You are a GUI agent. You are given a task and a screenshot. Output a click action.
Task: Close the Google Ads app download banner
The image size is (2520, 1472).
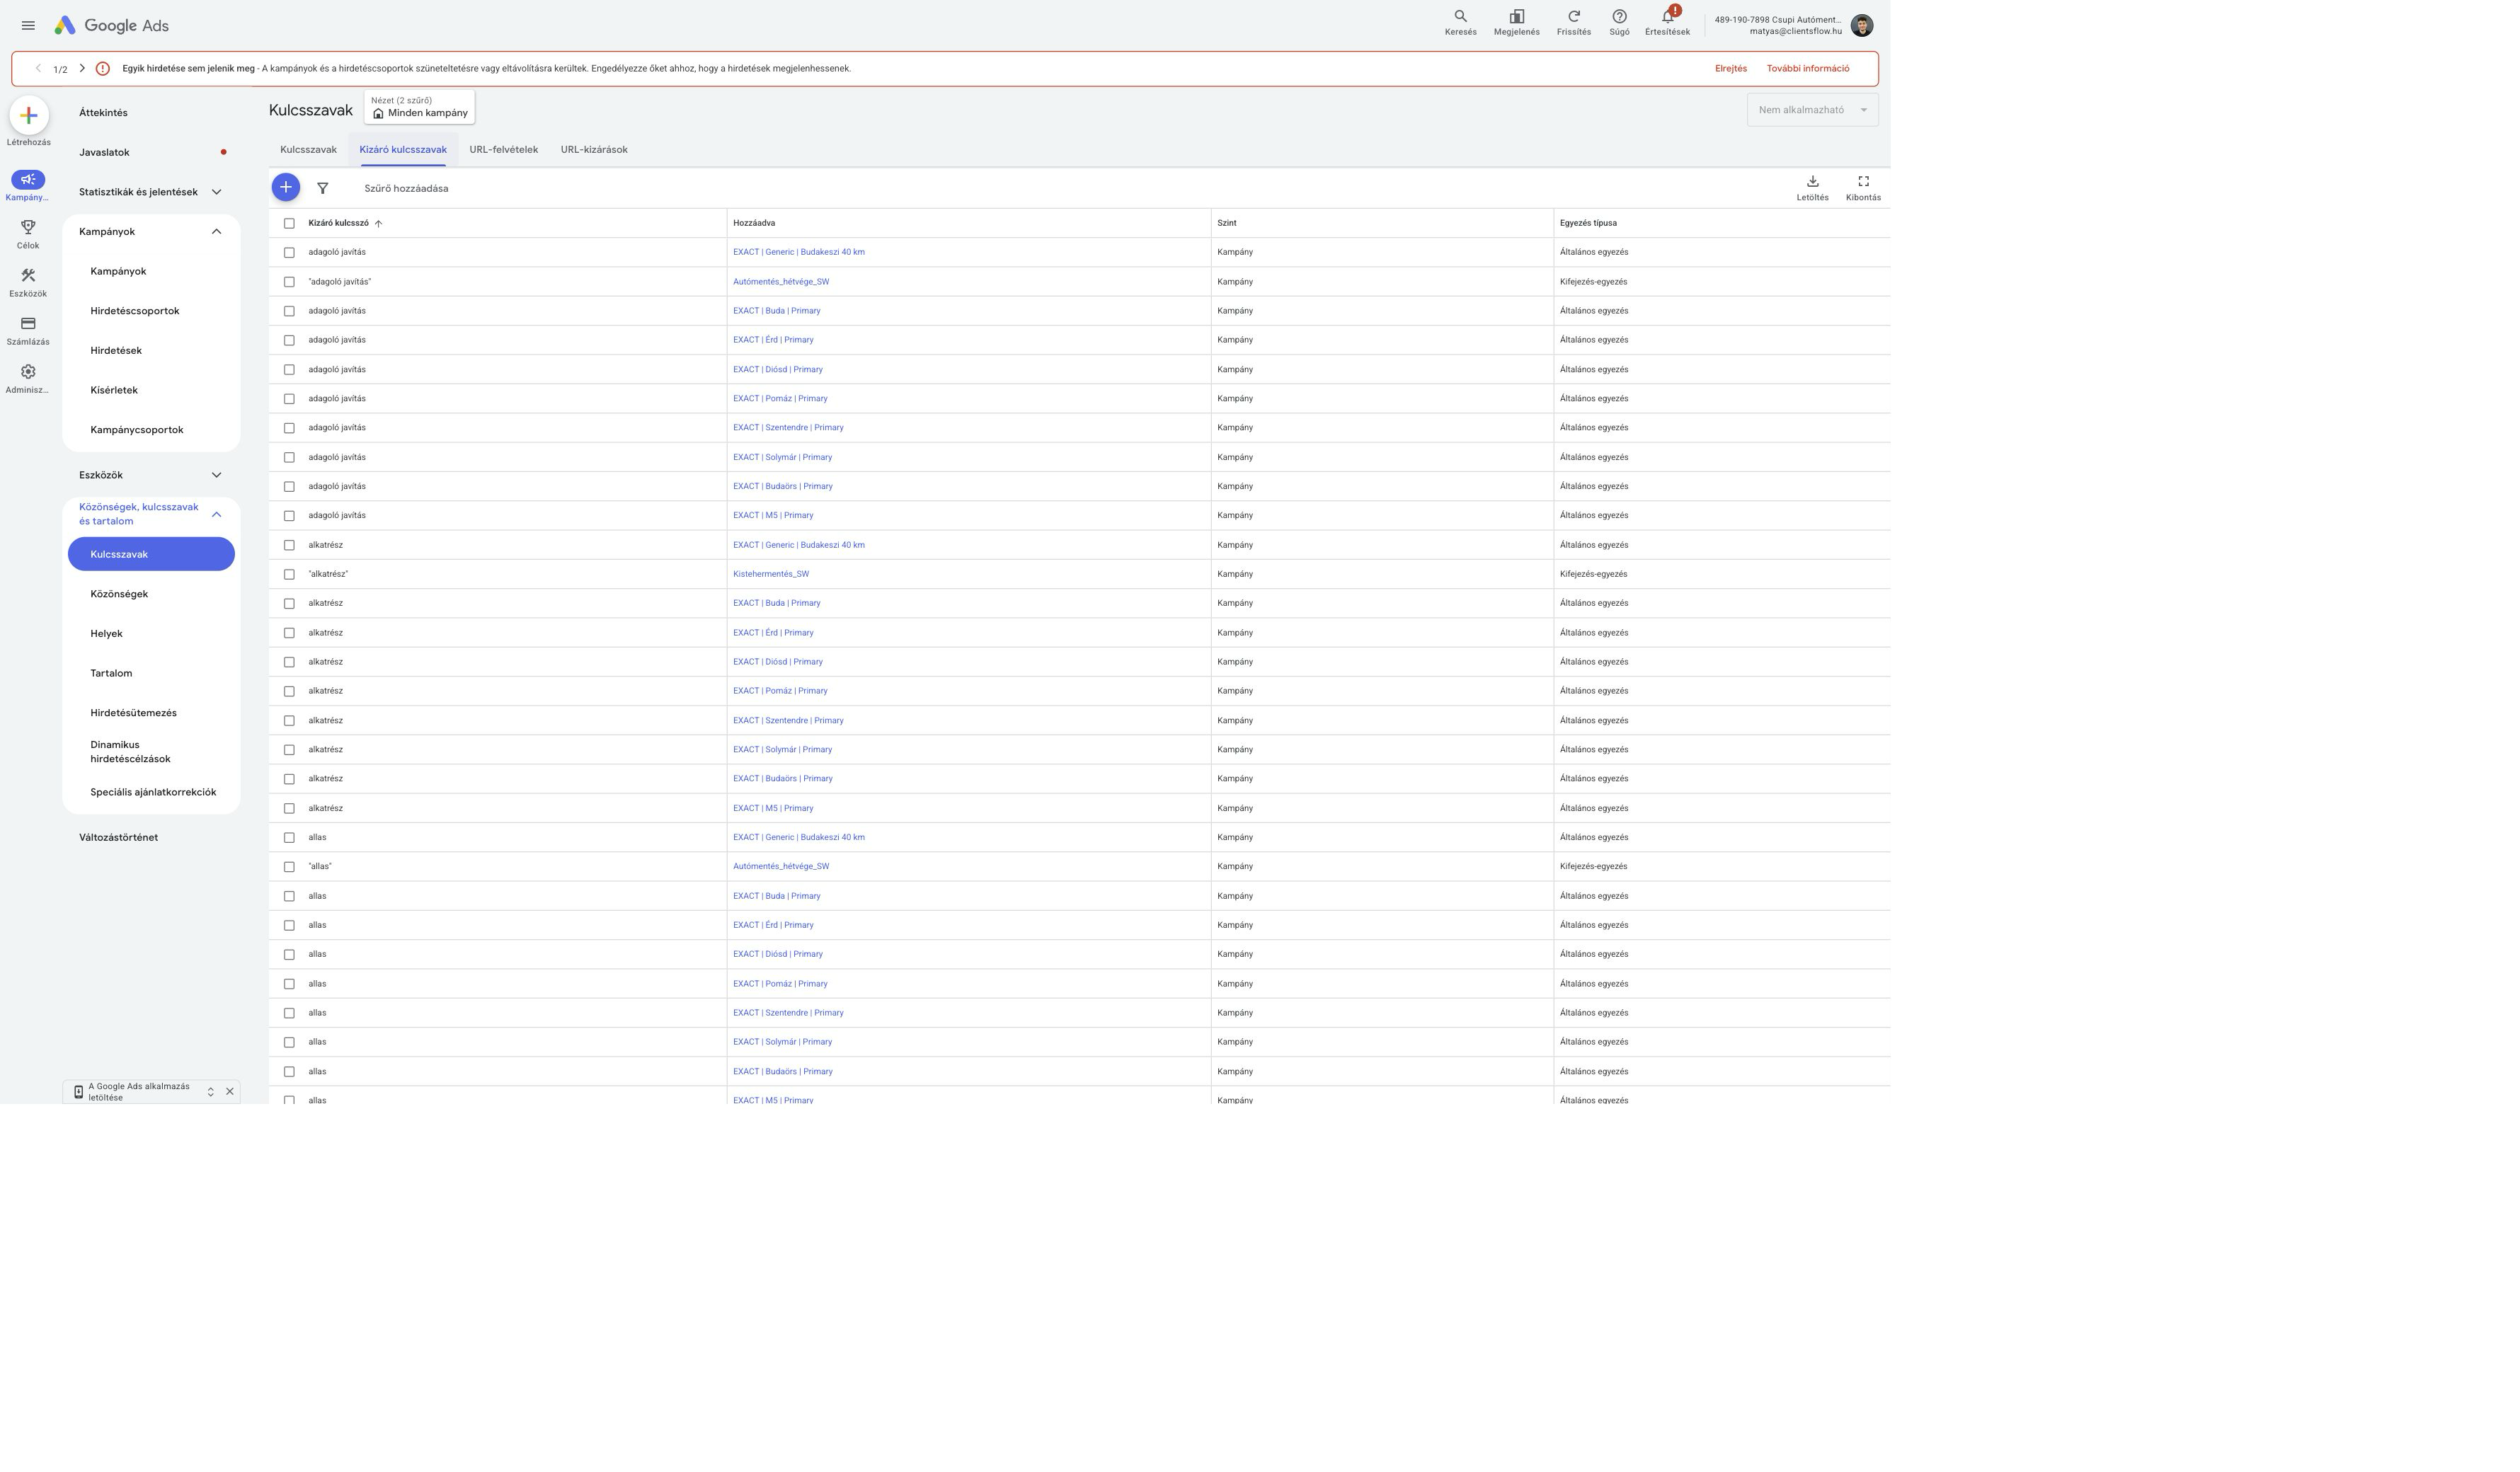[230, 1091]
